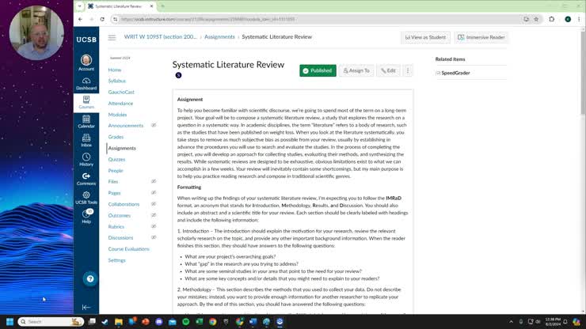
Task: Open the assignment's more options kebab menu
Action: tap(408, 70)
